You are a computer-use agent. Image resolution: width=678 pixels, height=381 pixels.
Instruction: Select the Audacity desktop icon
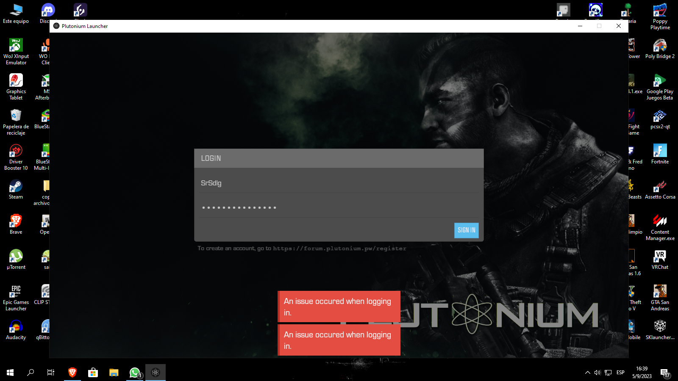click(x=16, y=330)
